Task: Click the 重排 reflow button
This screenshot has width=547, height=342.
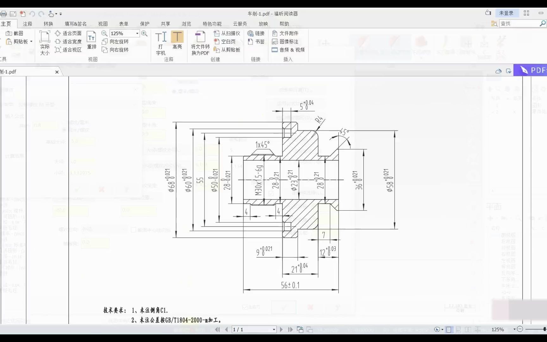Action: point(91,40)
